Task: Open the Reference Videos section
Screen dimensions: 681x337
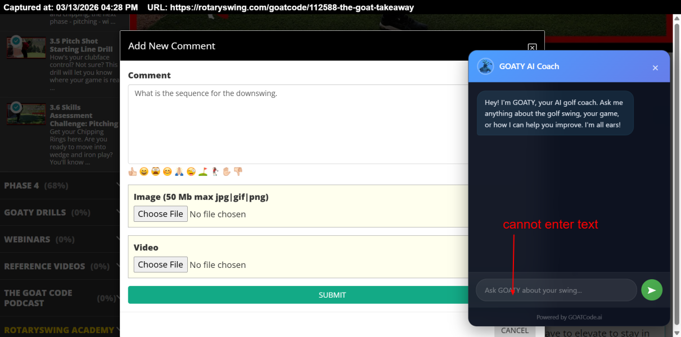Action: pos(60,266)
